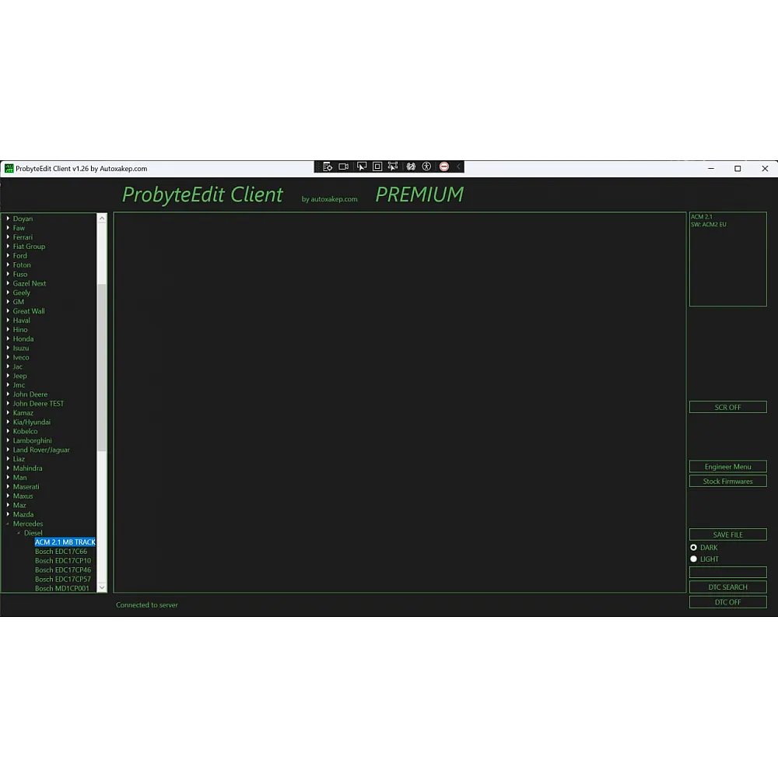Select the Lamborghini brand label
This screenshot has height=778, width=778.
32,440
